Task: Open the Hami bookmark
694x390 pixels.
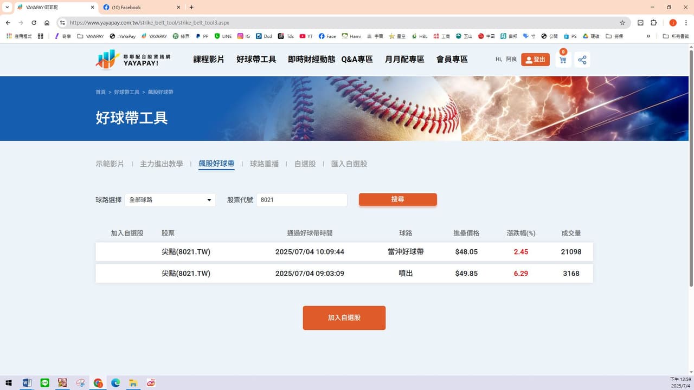Action: point(351,36)
